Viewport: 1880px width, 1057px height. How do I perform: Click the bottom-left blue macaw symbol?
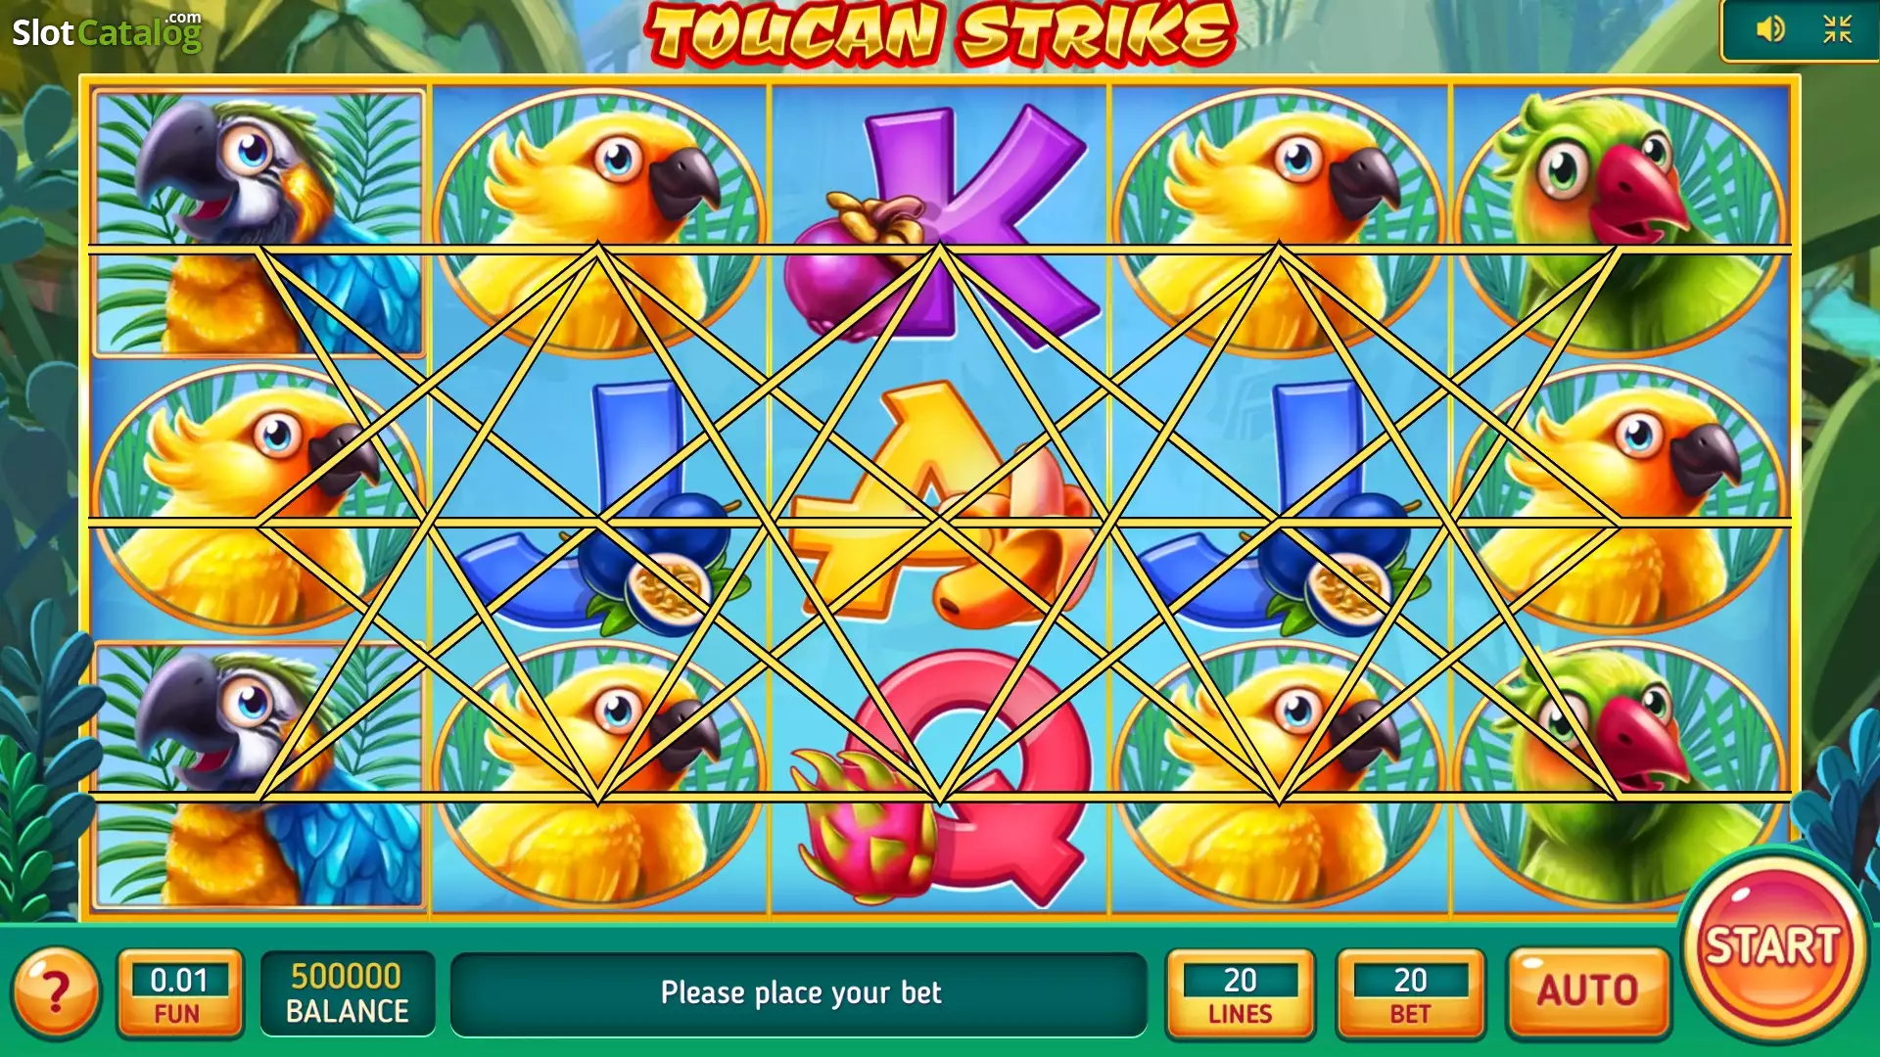[x=259, y=775]
